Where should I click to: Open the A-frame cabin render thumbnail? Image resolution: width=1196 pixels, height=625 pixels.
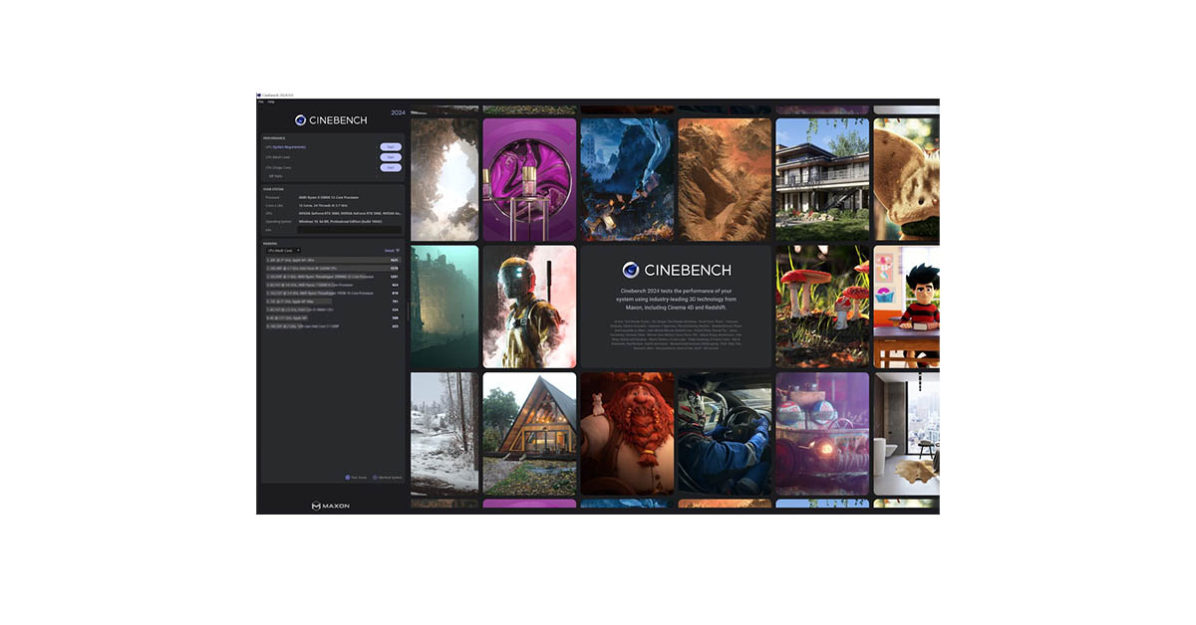pos(529,434)
